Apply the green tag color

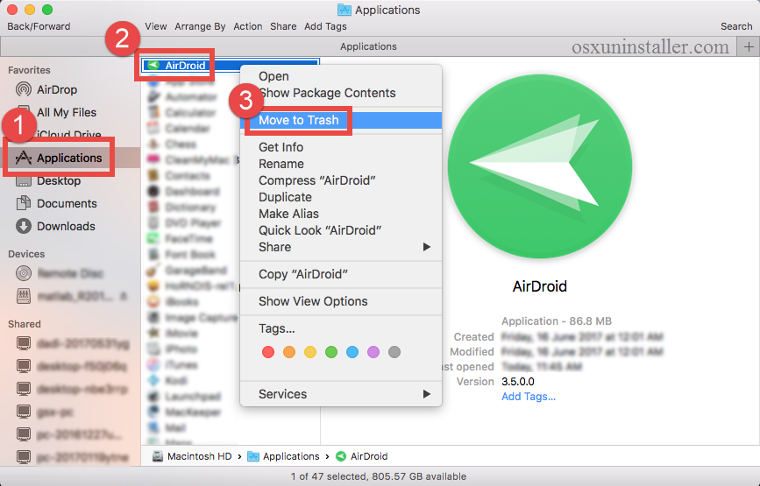[x=331, y=352]
